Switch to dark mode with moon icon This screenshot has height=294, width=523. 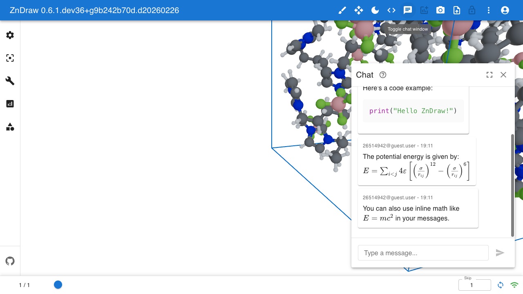coord(375,10)
